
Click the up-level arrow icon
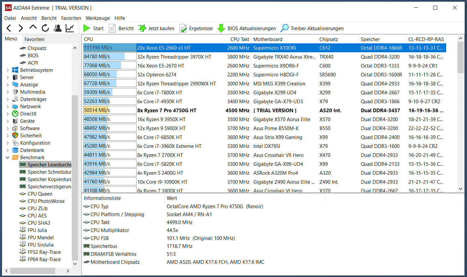pyautogui.click(x=33, y=27)
